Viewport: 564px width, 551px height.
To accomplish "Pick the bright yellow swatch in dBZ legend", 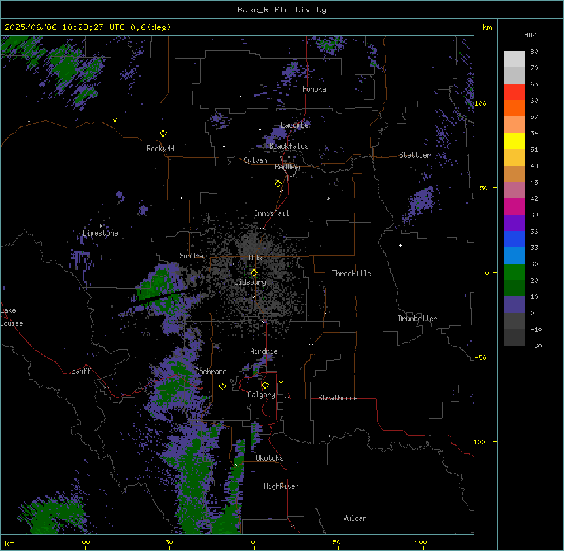I will click(x=514, y=141).
